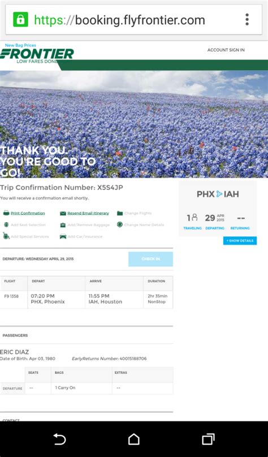Tap the Android recent apps button
This screenshot has height=457, width=268.
208,439
